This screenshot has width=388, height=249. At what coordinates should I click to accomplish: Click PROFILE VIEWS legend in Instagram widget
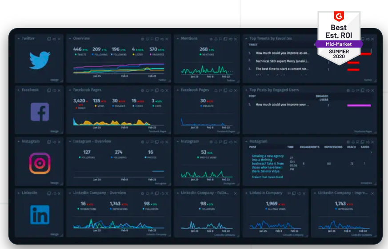tap(207, 157)
